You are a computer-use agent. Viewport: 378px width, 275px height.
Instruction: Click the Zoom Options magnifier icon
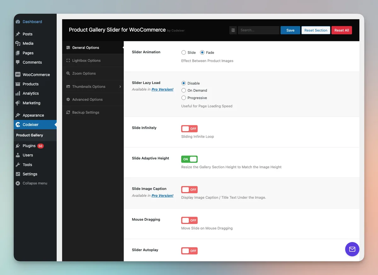68,74
